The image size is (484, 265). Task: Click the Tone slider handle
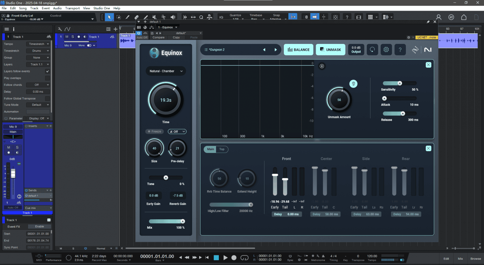tap(166, 177)
